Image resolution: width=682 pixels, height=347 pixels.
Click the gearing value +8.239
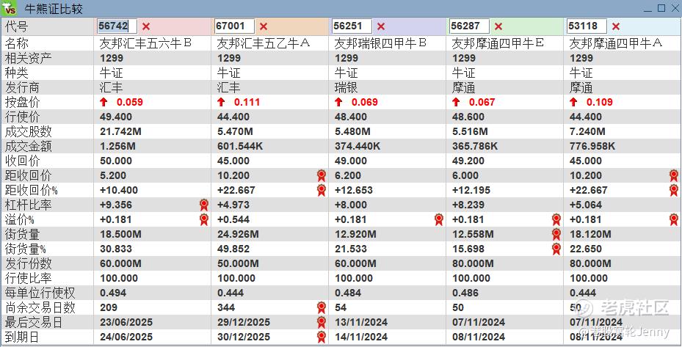point(468,205)
